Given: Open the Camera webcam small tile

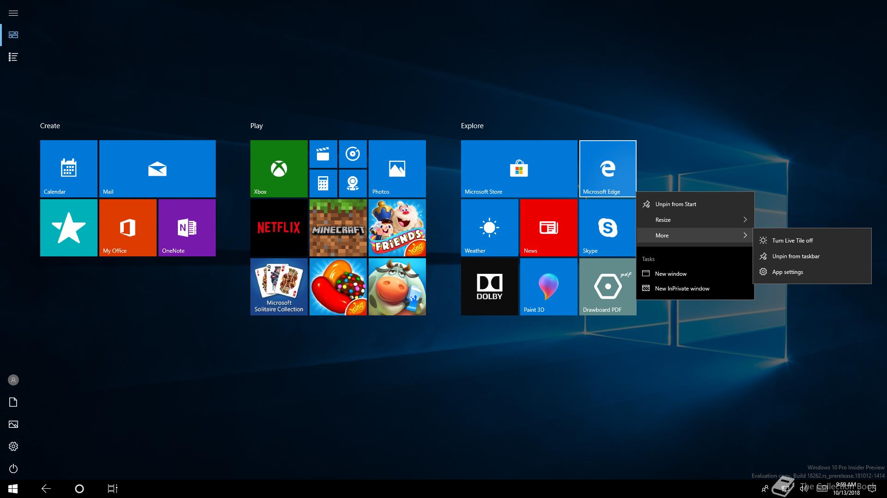Looking at the screenshot, I should point(353,184).
